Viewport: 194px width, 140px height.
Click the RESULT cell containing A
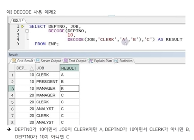click(69, 75)
